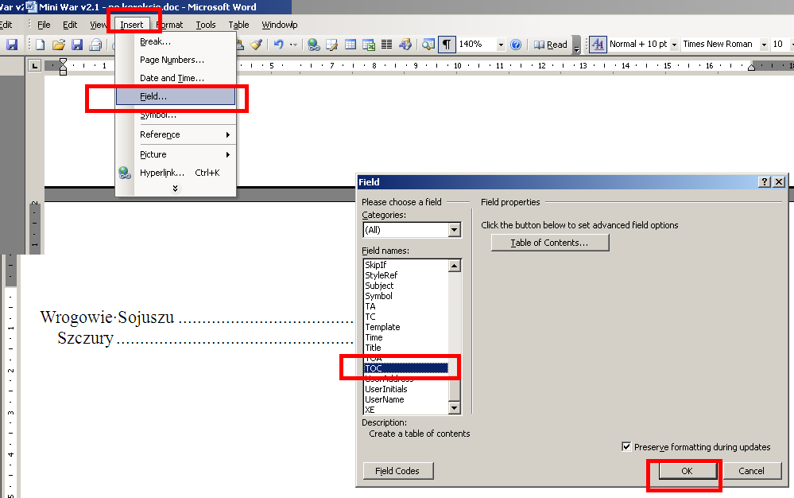Open the Reference submenu item
Viewport: 794px width, 498px height.
175,134
